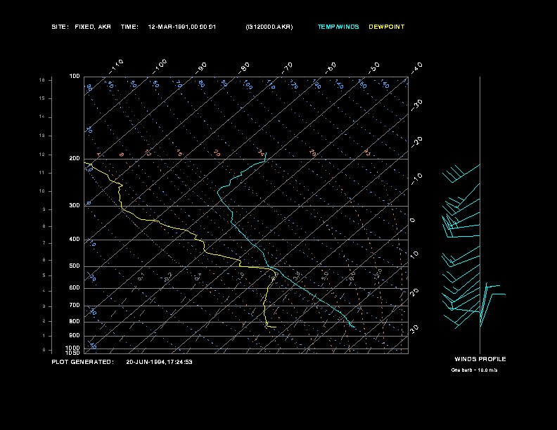Click the -60 isotherm label above chart
The image size is (557, 430).
331,67
